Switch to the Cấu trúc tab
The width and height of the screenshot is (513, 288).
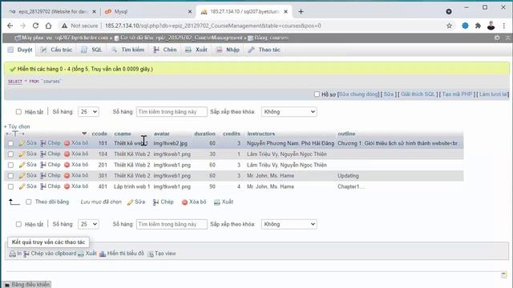[x=57, y=50]
